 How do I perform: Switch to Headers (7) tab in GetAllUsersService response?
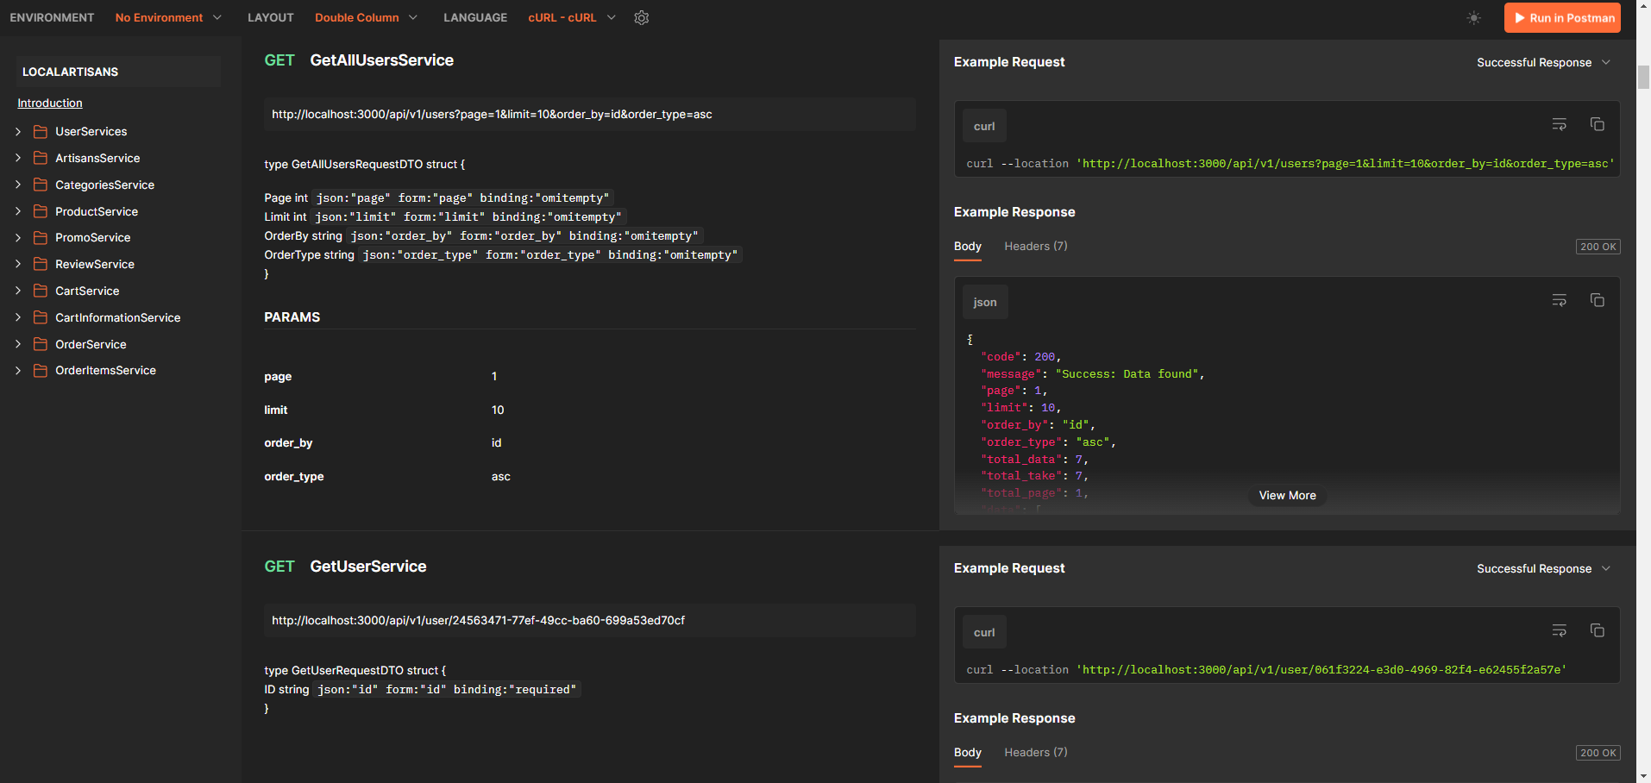(1036, 247)
